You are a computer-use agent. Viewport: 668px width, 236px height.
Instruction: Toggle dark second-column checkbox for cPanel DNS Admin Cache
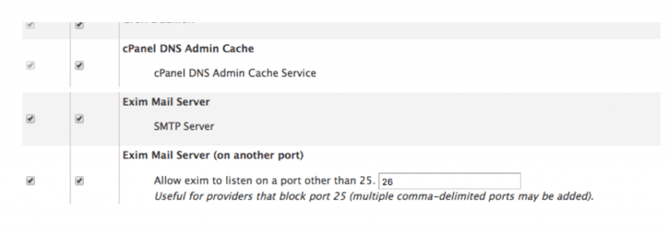[79, 66]
